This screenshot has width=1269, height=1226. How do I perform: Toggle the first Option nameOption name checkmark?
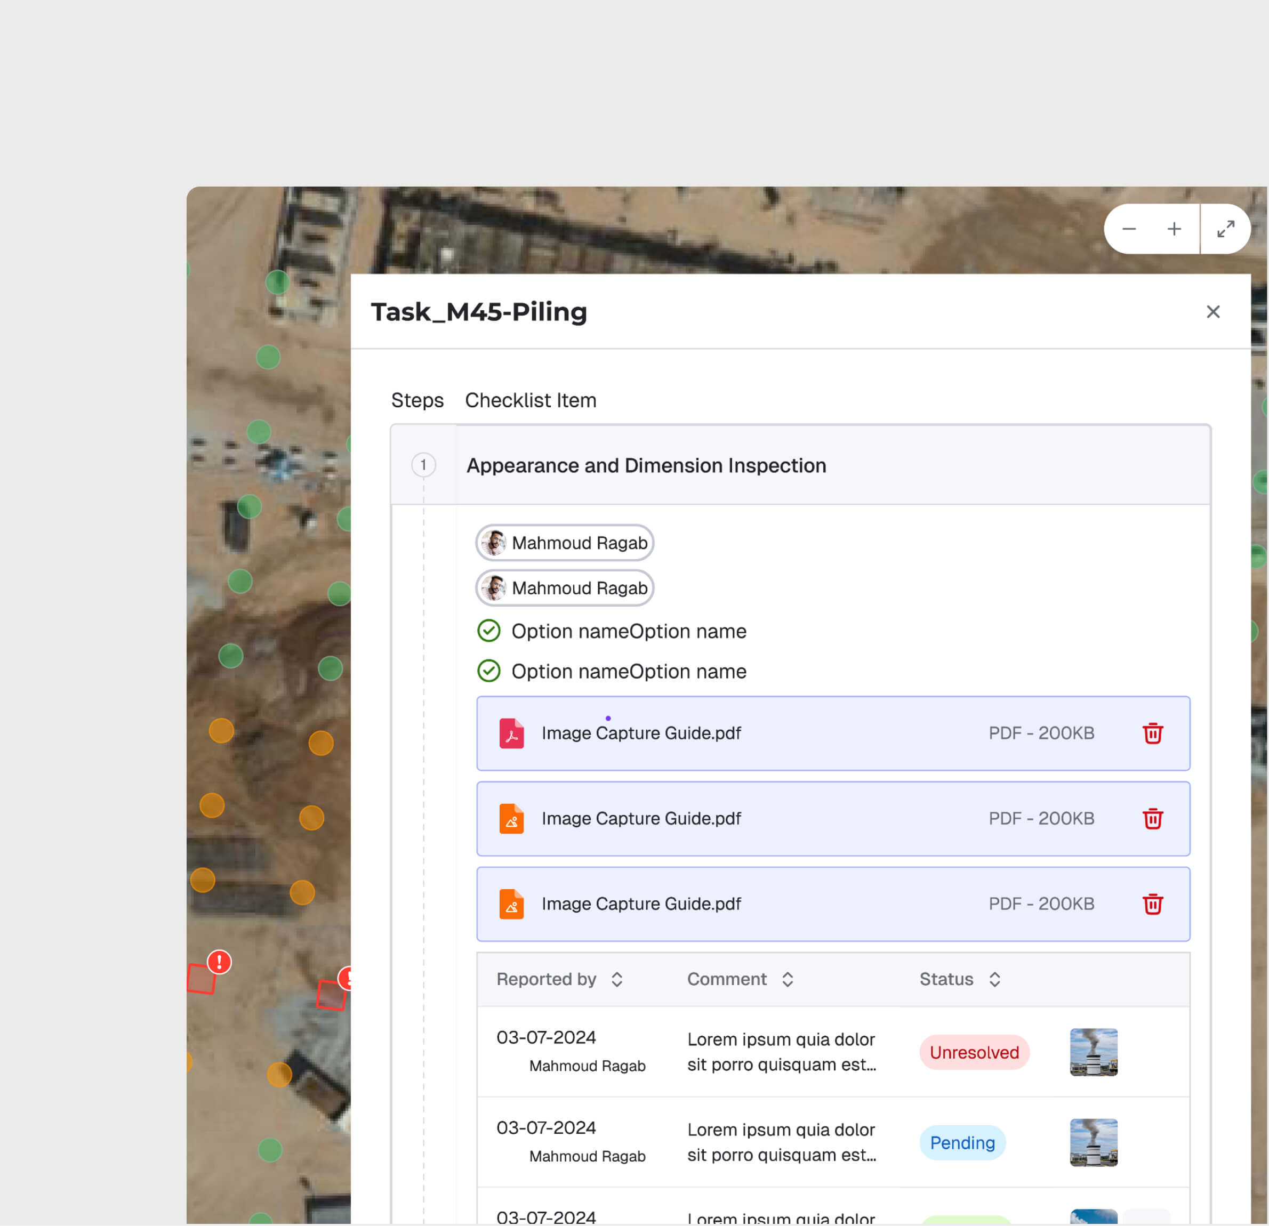(x=490, y=631)
